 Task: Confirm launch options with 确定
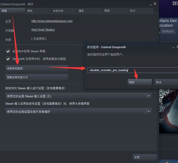pyautogui.click(x=140, y=82)
